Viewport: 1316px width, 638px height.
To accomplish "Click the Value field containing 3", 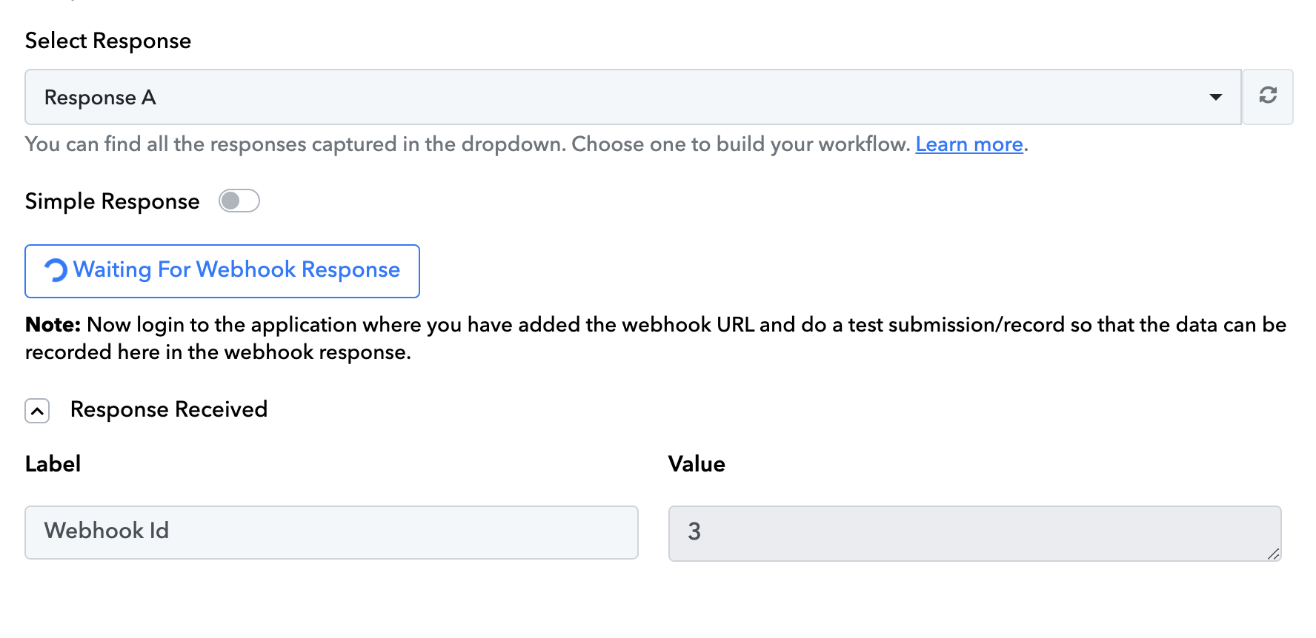I will [x=974, y=533].
